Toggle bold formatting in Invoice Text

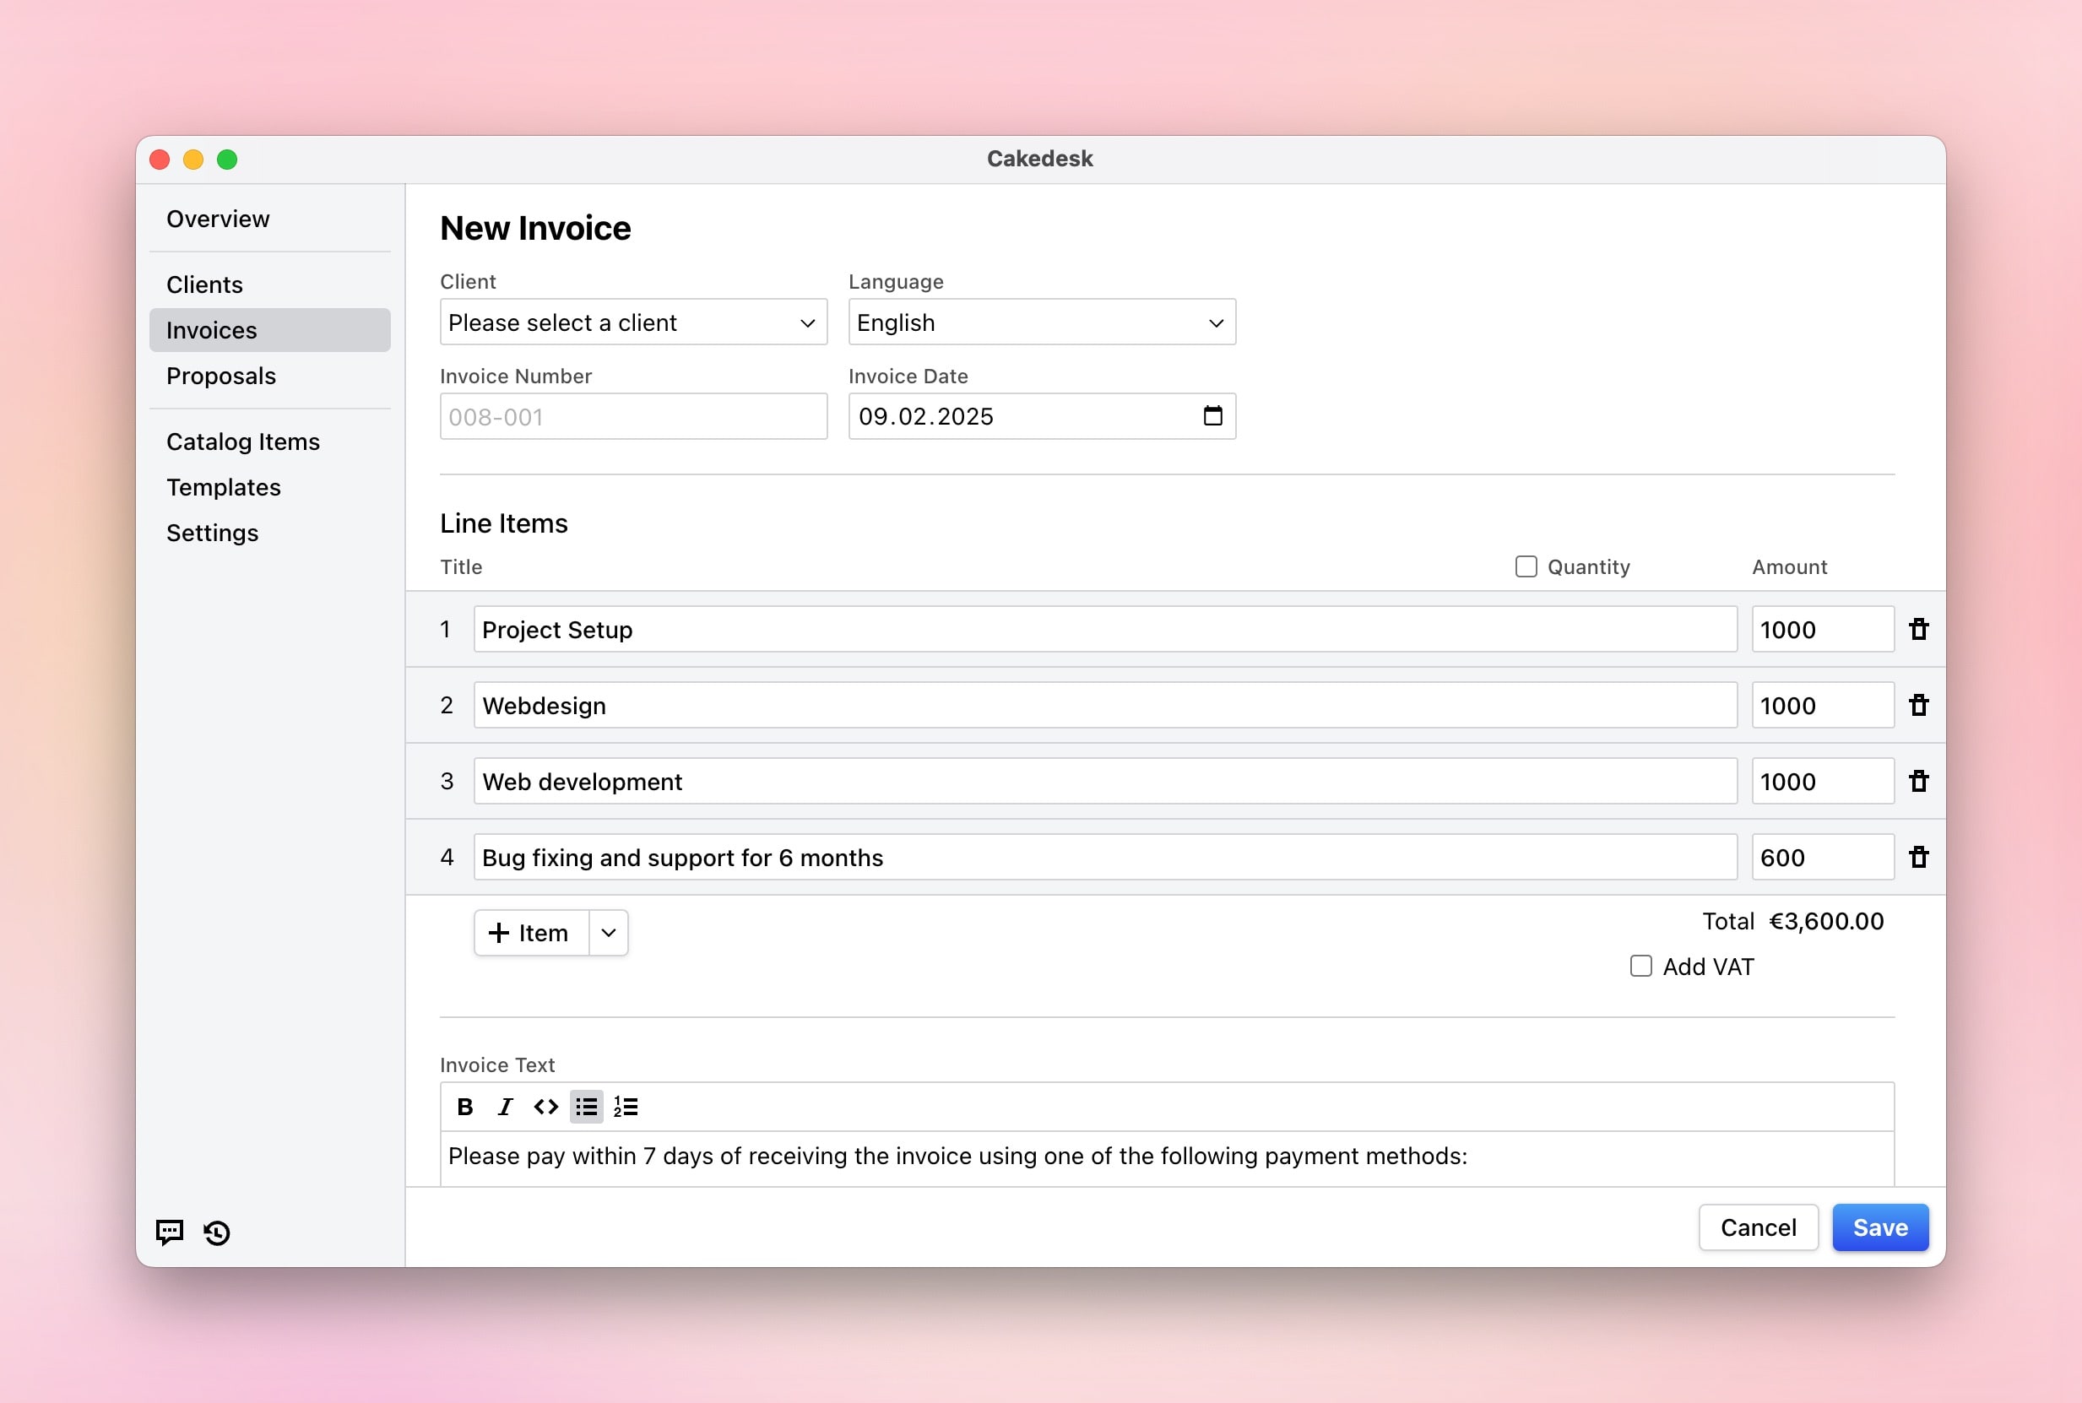464,1107
